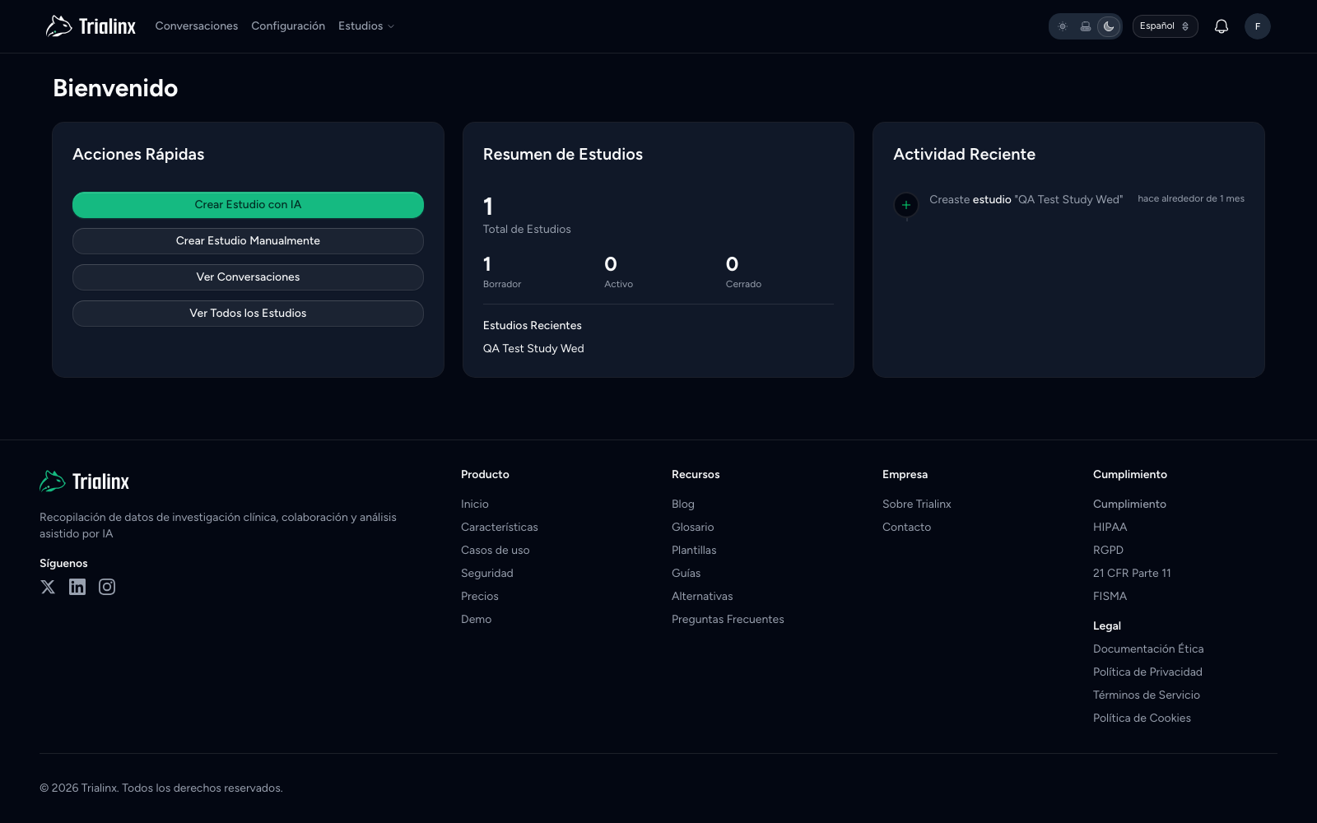
Task: Open QA Test Study Wed recent study
Action: 533,349
